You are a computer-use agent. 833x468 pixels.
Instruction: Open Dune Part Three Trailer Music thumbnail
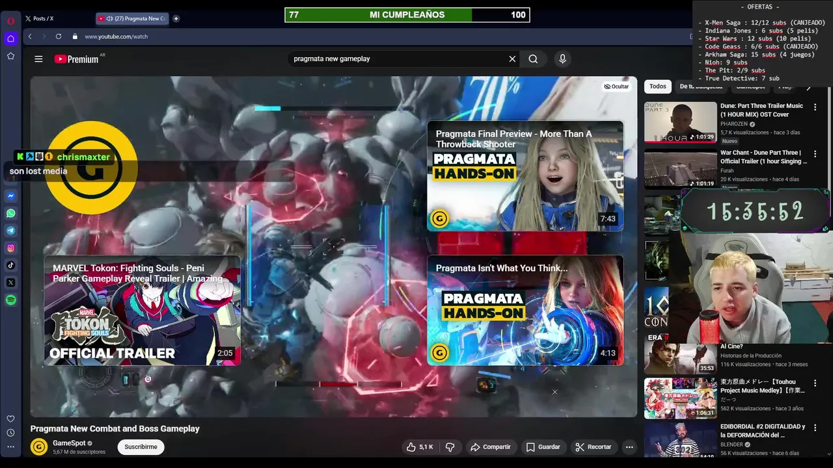pyautogui.click(x=680, y=122)
